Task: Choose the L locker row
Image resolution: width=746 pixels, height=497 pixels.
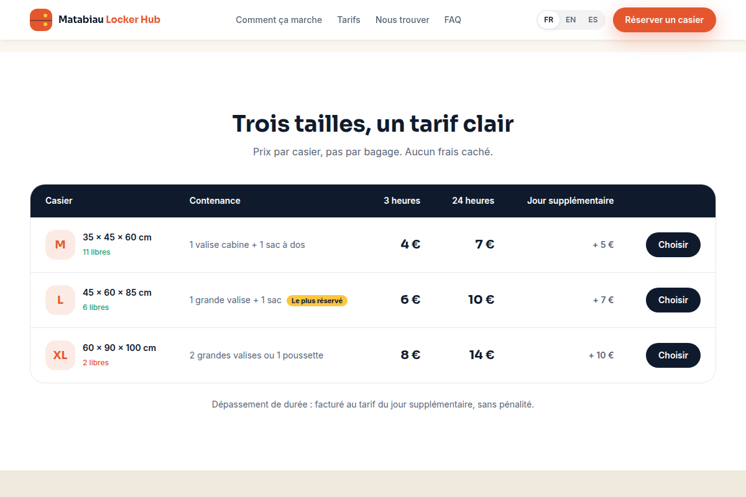Action: pyautogui.click(x=673, y=300)
